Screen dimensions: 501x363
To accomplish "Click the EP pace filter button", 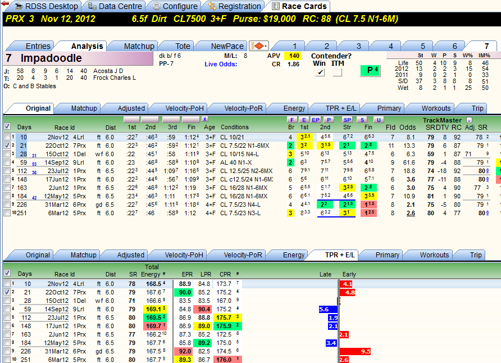I will [x=316, y=120].
